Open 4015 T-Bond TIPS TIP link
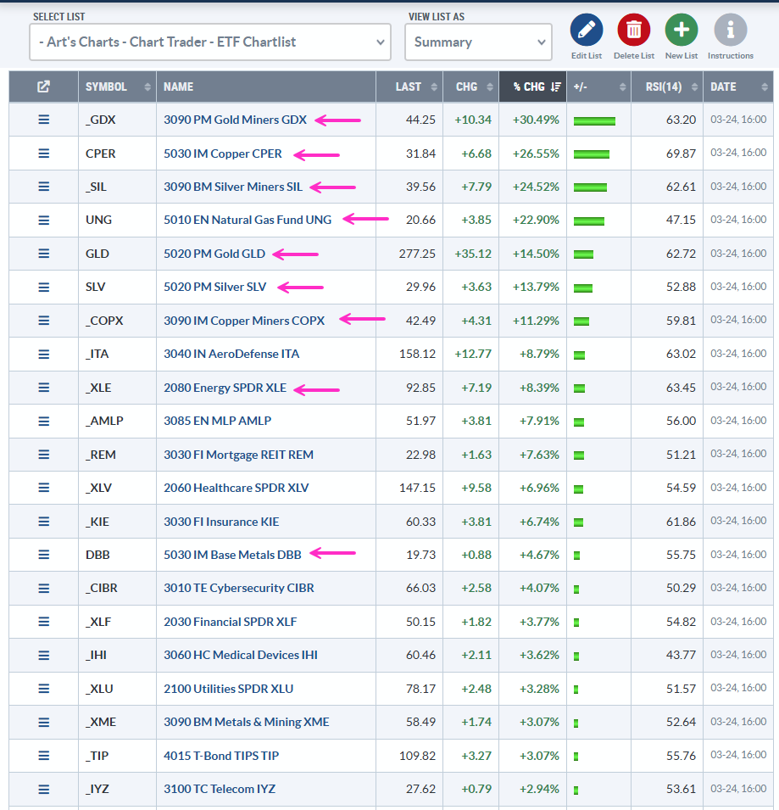Image resolution: width=779 pixels, height=810 pixels. [x=221, y=756]
